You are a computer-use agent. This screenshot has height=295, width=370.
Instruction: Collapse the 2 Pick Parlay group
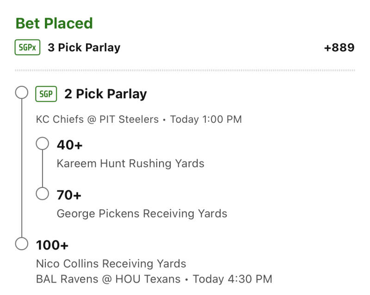tap(105, 94)
